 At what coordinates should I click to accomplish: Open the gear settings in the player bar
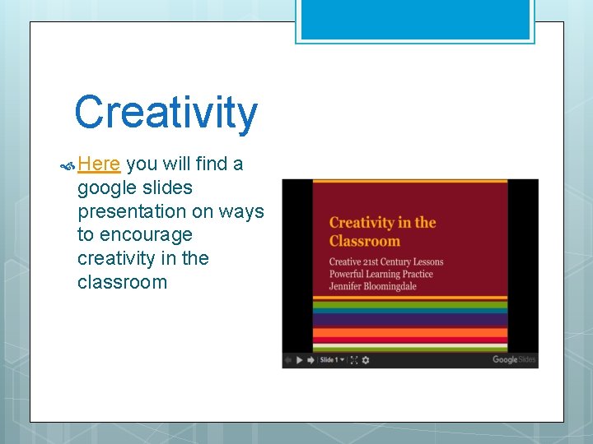366,360
